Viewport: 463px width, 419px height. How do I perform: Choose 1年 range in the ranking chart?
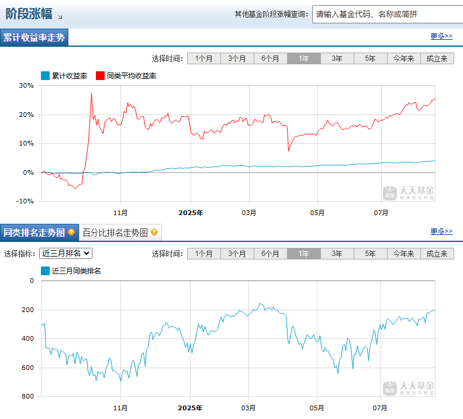click(x=304, y=254)
